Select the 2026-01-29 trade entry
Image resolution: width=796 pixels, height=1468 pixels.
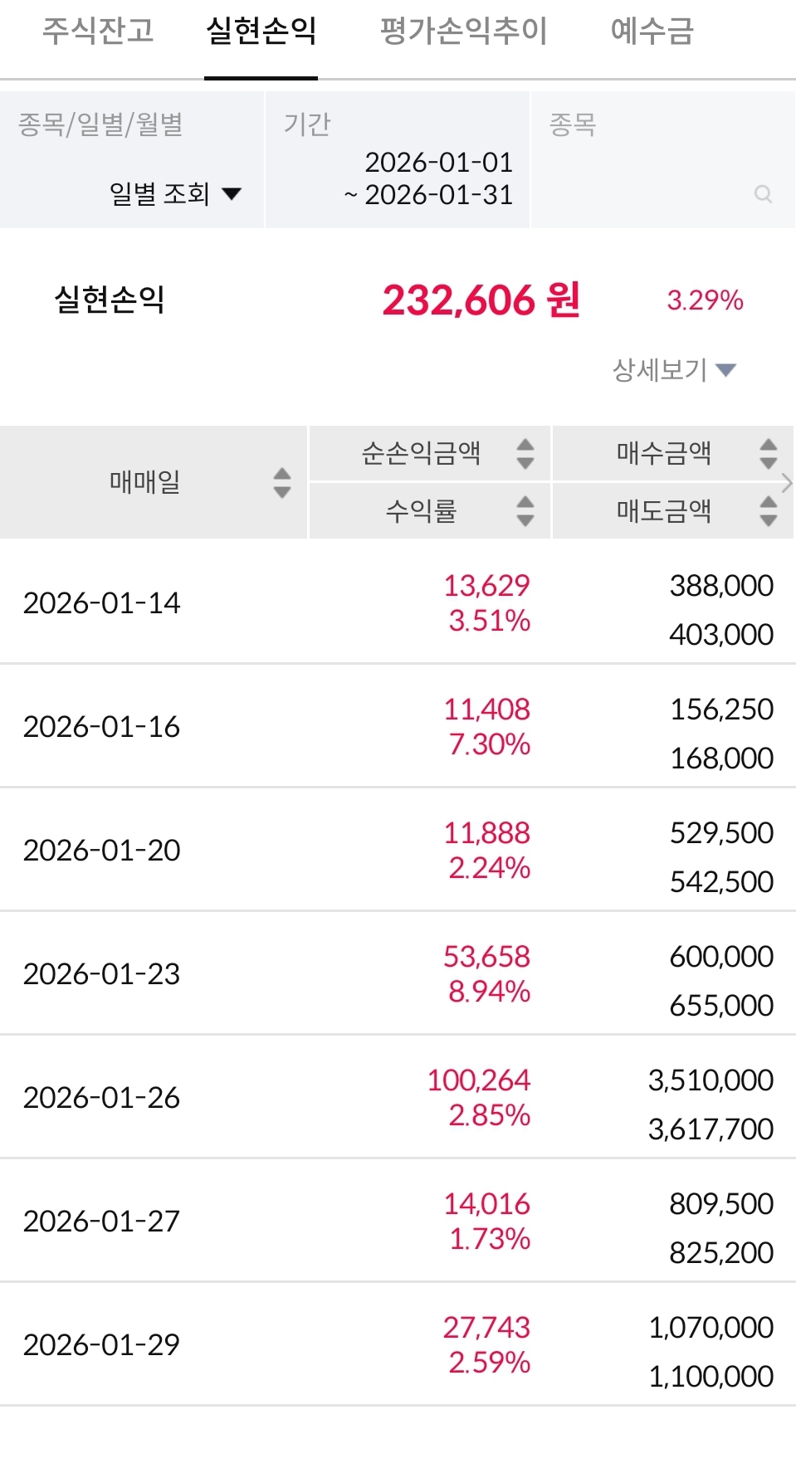point(398,1344)
